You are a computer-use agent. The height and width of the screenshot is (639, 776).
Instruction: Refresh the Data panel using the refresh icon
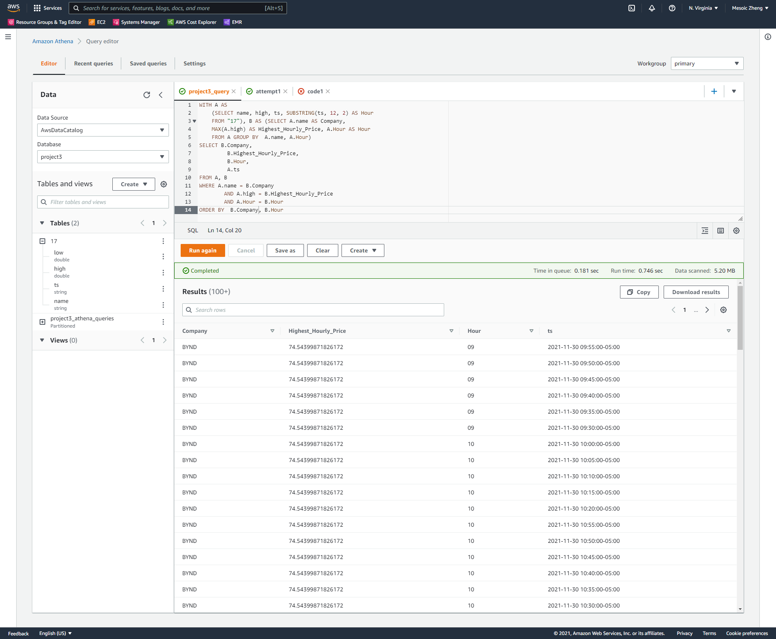pyautogui.click(x=147, y=95)
